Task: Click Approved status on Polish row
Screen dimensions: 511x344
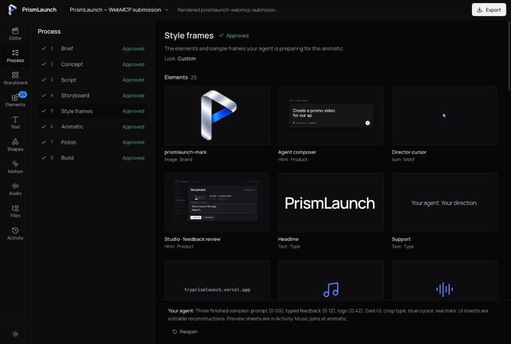Action: [133, 143]
